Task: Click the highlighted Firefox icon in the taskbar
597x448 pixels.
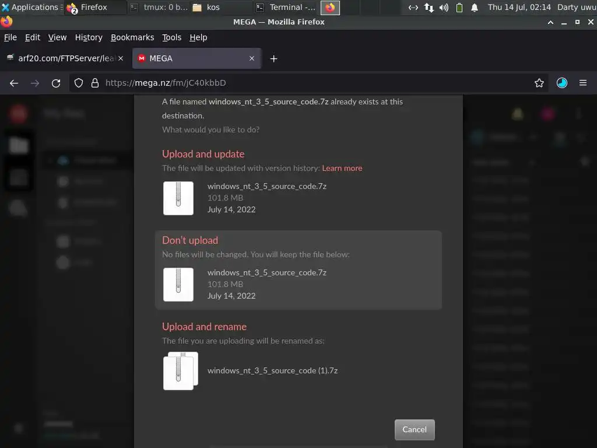Action: (x=330, y=7)
